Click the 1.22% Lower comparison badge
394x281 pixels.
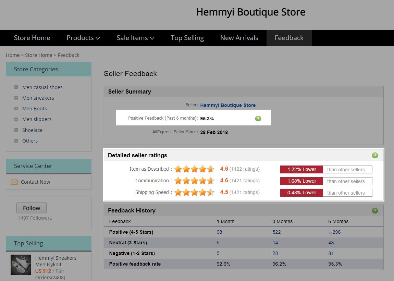pos(301,169)
